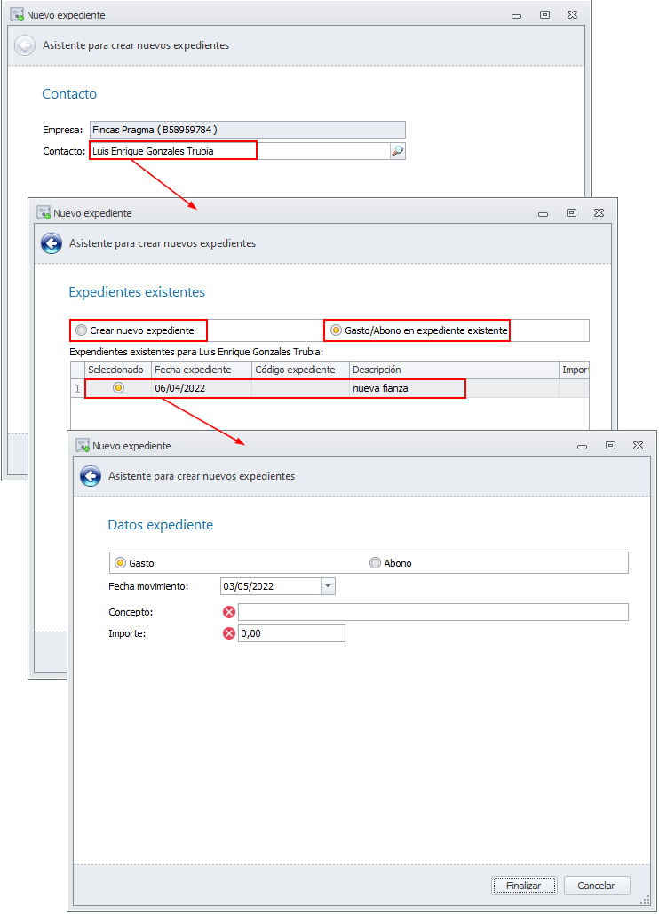
Task: Click the 06/04/2022 date cell
Action: pos(202,388)
